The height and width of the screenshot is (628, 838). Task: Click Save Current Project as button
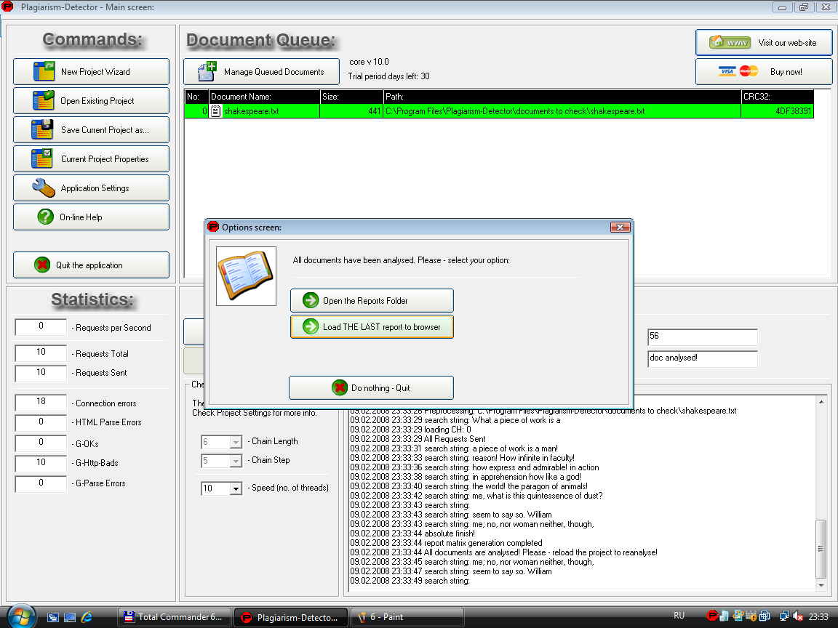point(91,130)
